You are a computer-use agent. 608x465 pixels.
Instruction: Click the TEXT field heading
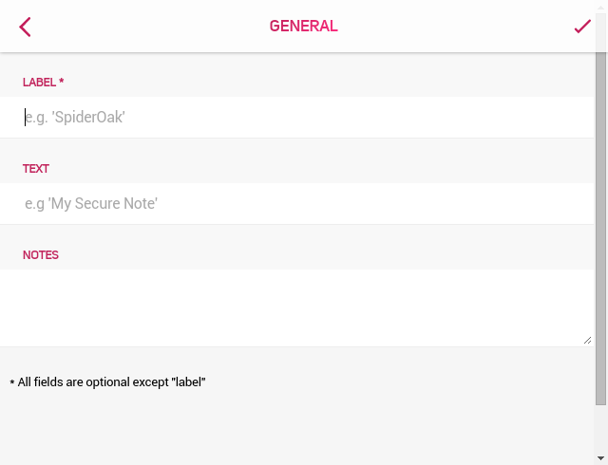[36, 169]
